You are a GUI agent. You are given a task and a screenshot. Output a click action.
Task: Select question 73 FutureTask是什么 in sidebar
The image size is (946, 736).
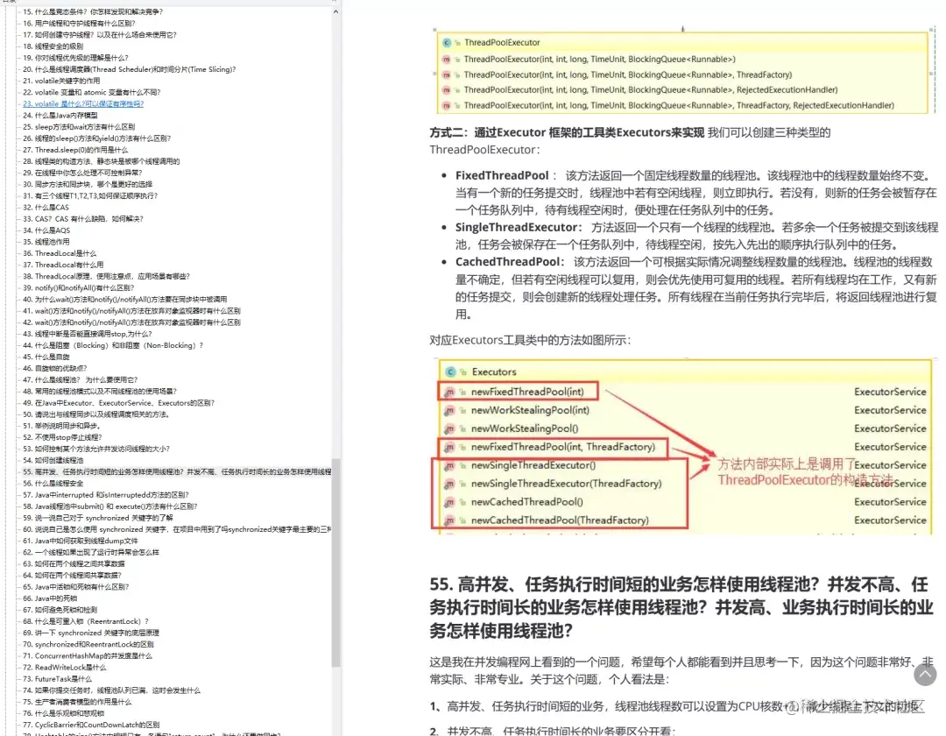57,679
